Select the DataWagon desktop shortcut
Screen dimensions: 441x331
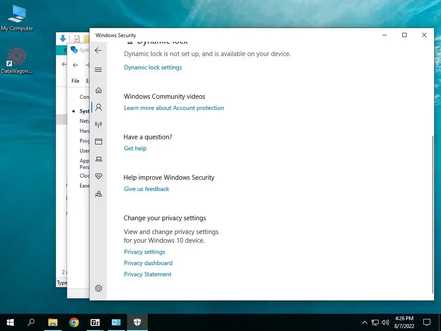click(x=17, y=60)
